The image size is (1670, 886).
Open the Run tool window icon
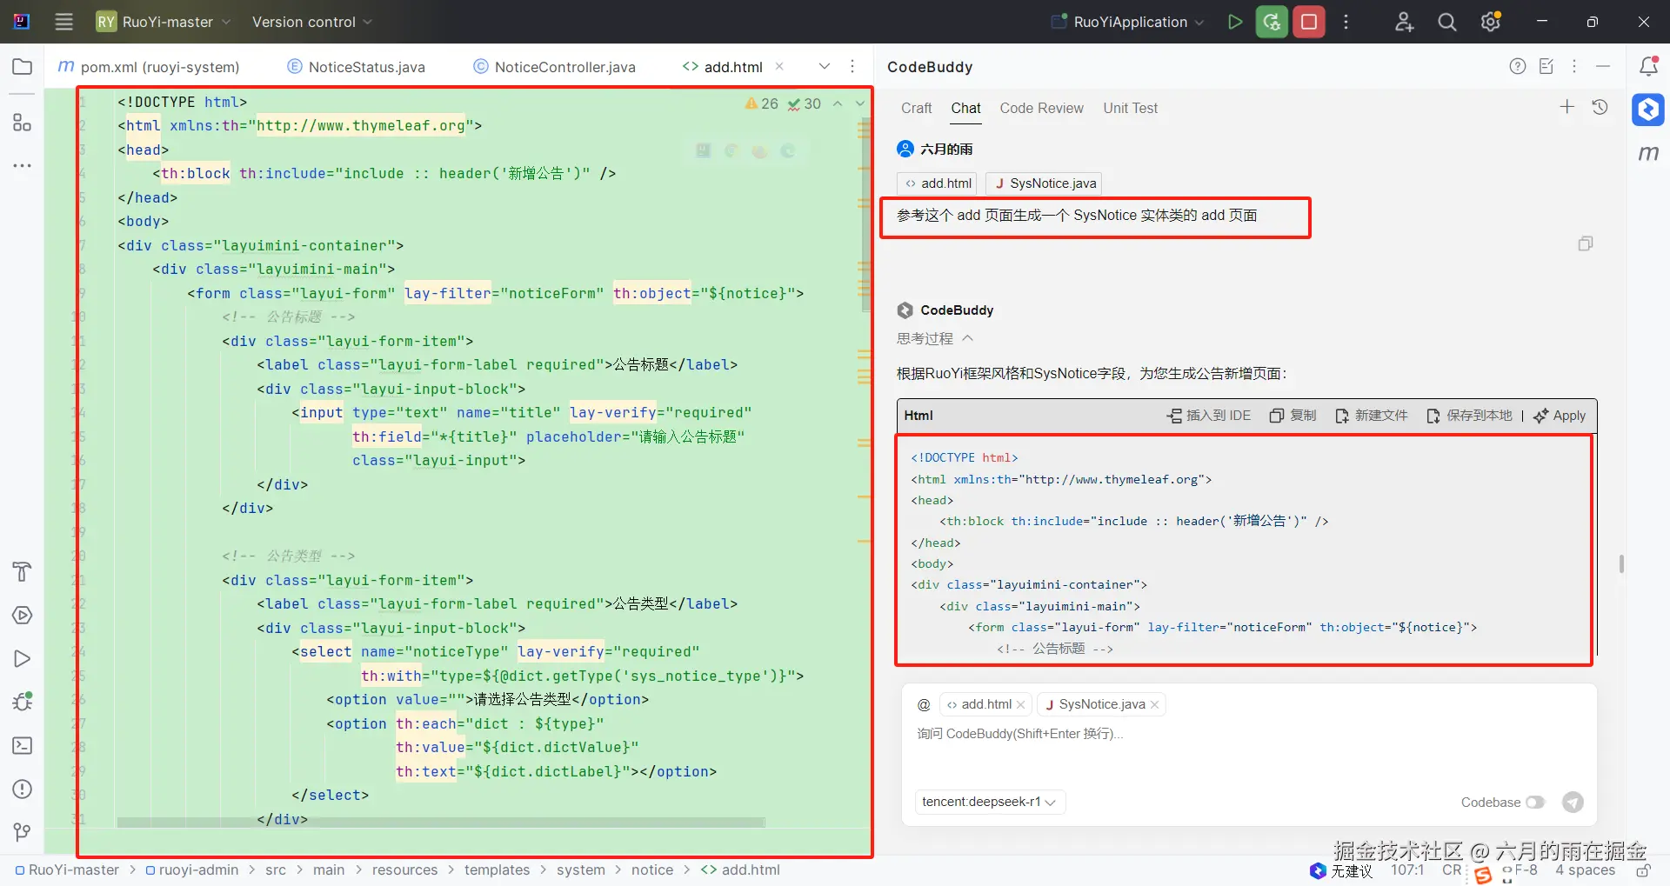(x=23, y=658)
